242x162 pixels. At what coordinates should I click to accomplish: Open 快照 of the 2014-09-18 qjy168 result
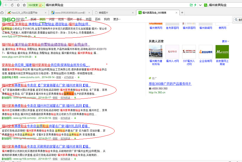(x=55, y=118)
